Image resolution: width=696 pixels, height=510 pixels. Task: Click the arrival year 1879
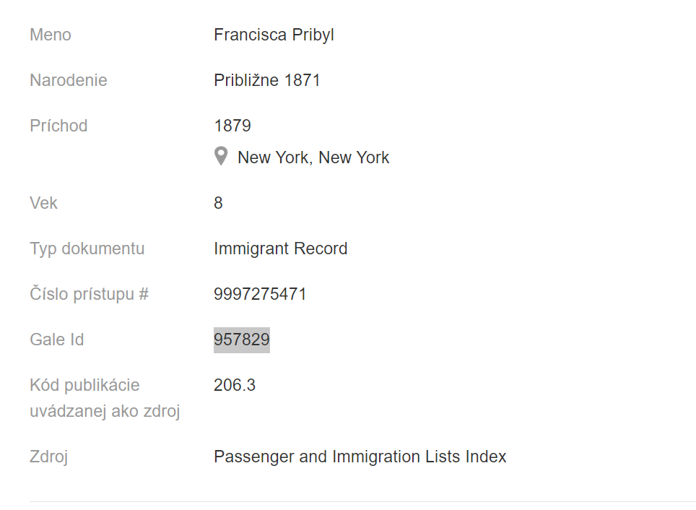tap(232, 126)
